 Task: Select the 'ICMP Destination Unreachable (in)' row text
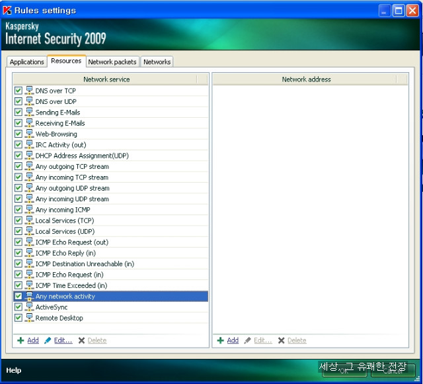85,264
